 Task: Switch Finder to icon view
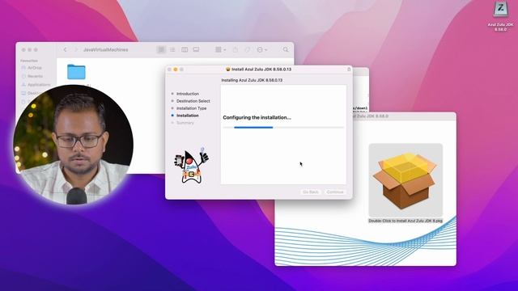161,49
